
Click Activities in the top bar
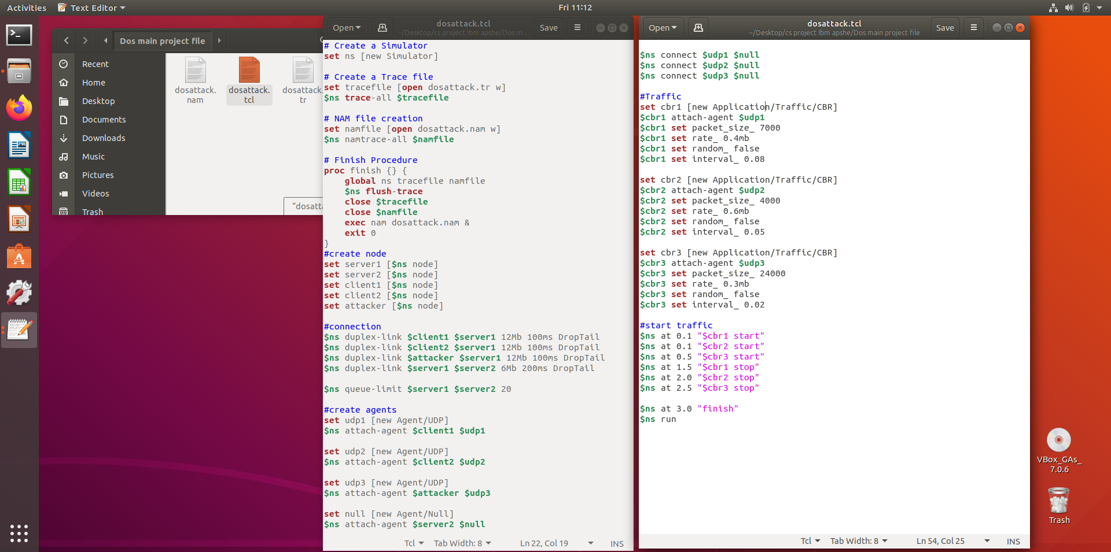27,8
